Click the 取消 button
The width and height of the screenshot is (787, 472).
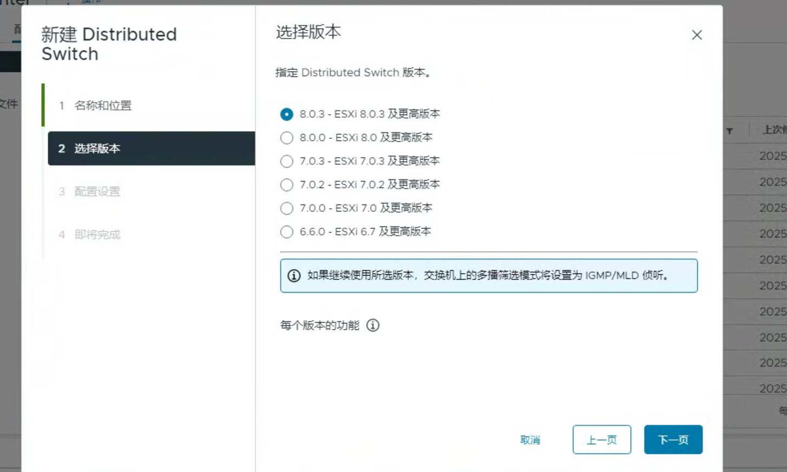(530, 440)
